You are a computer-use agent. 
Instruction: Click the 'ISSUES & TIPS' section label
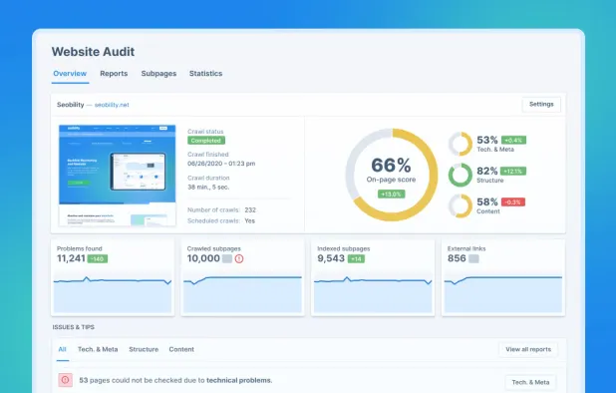point(74,327)
